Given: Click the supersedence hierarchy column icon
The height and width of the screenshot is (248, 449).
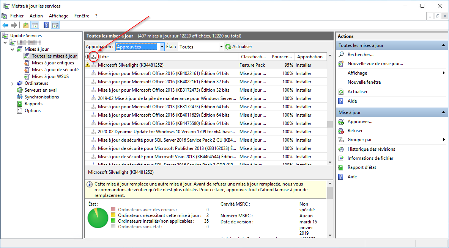Looking at the screenshot, I should point(94,57).
